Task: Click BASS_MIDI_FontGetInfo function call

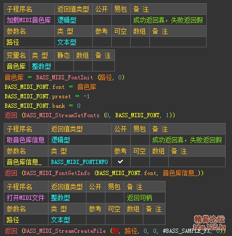Action: pyautogui.click(x=57, y=173)
